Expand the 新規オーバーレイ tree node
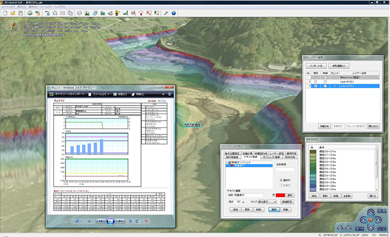390x237 pixels. (x=227, y=163)
